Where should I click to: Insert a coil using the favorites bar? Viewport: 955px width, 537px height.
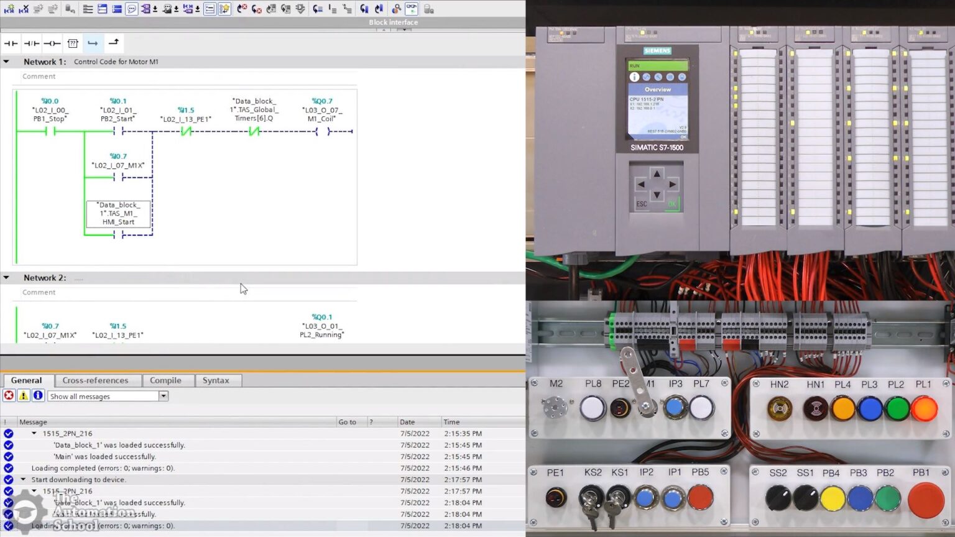coord(52,43)
